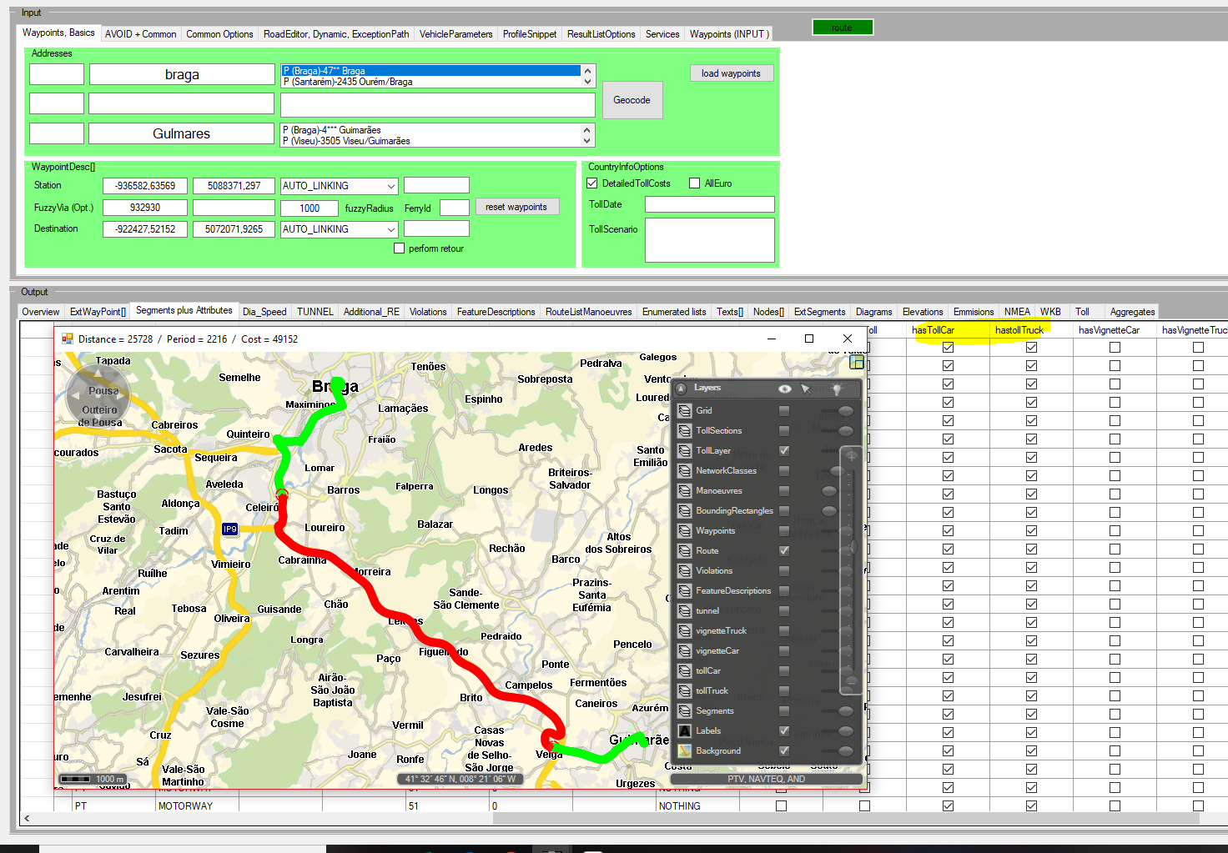The width and height of the screenshot is (1228, 853).
Task: Click the eye visibility icon in Layers header
Action: click(x=784, y=389)
